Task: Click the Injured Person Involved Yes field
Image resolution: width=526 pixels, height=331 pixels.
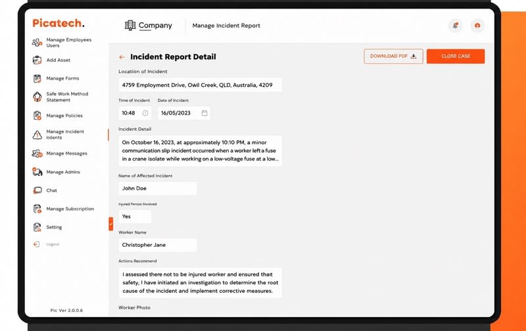Action: click(x=135, y=216)
